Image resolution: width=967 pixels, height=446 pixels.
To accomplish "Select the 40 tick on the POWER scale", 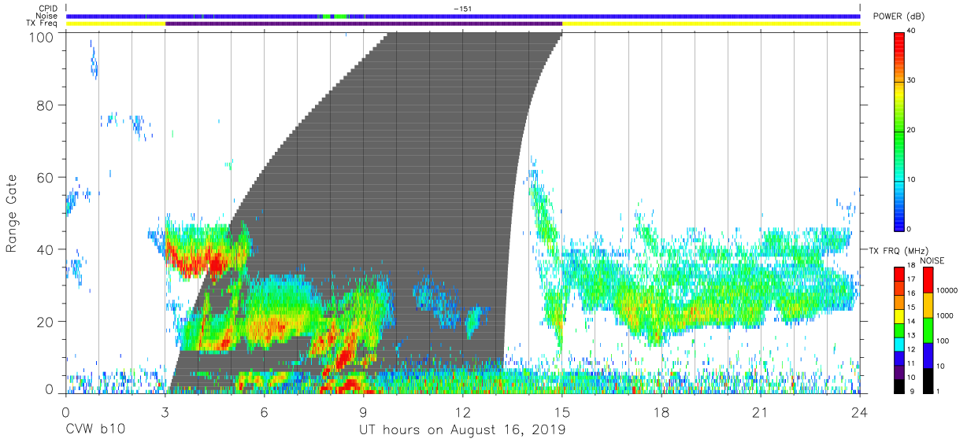I will (x=912, y=31).
